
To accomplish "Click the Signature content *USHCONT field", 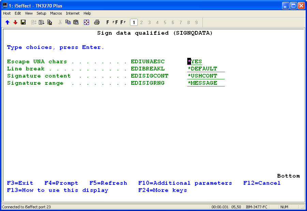I will (x=205, y=76).
